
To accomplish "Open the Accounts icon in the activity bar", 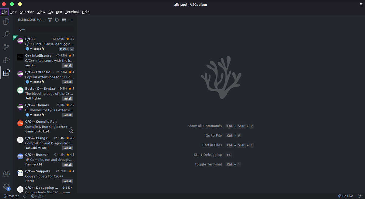I will 6,174.
